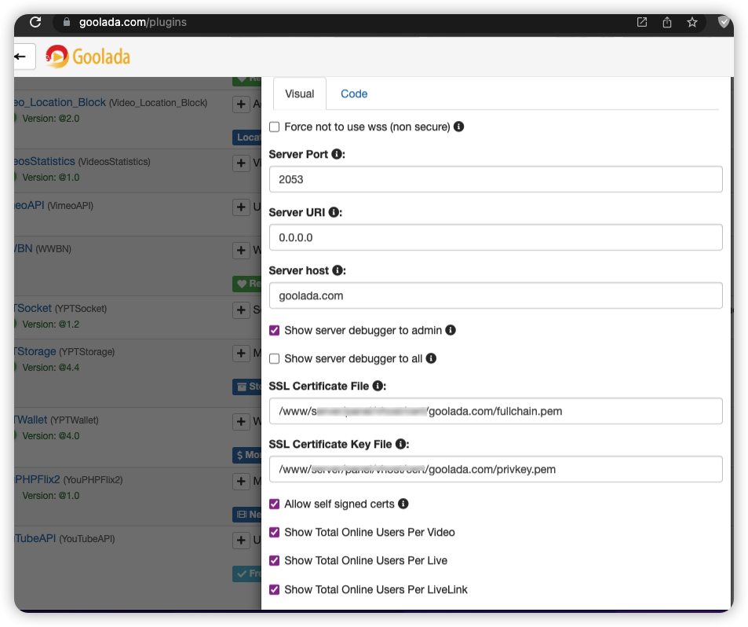
Task: Click inside the Server host input field
Action: (x=494, y=295)
